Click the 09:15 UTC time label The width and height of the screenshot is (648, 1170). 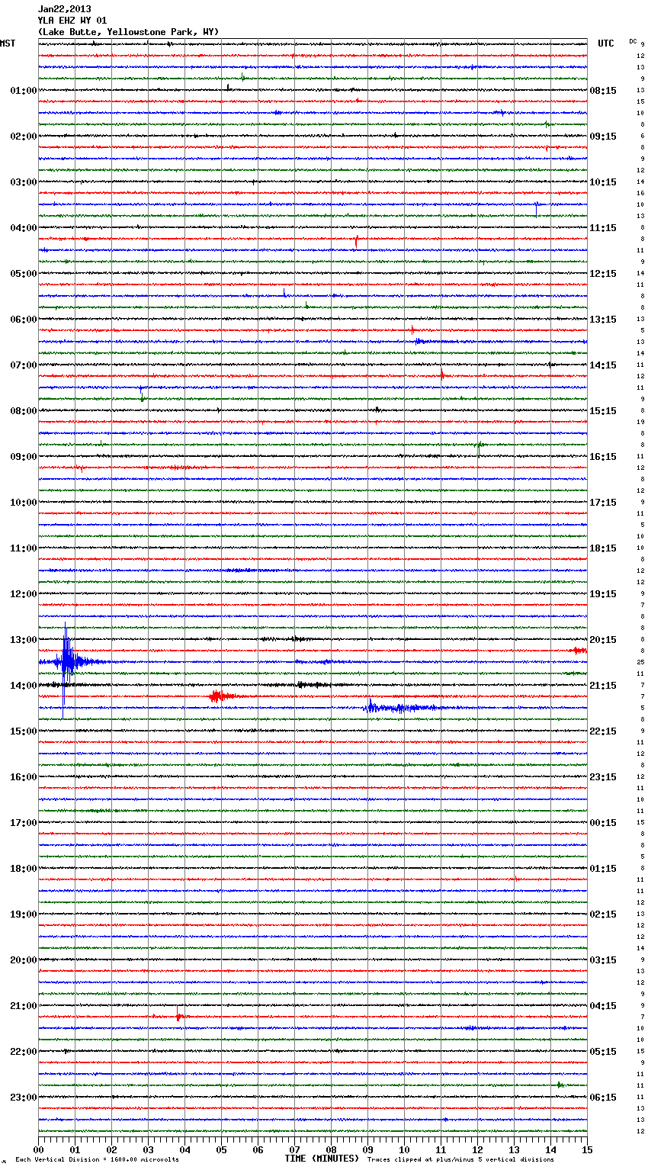click(x=603, y=137)
